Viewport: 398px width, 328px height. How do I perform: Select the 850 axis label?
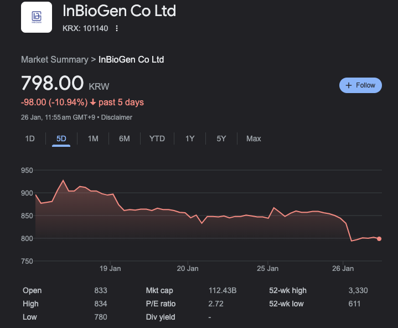(x=27, y=216)
